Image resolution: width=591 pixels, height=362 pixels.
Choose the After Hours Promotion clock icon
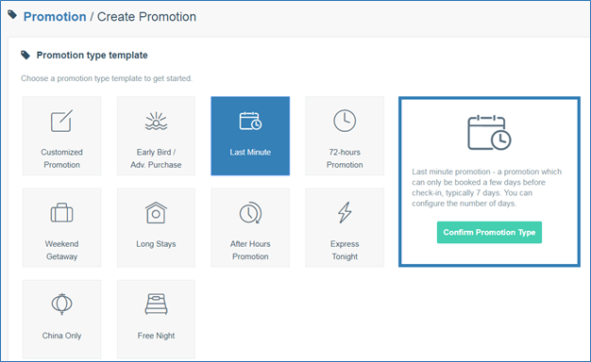(x=250, y=213)
